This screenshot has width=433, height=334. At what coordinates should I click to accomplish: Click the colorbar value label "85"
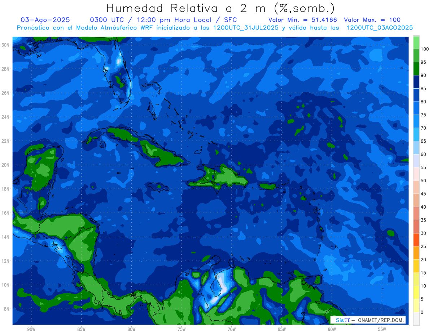[x=423, y=88]
